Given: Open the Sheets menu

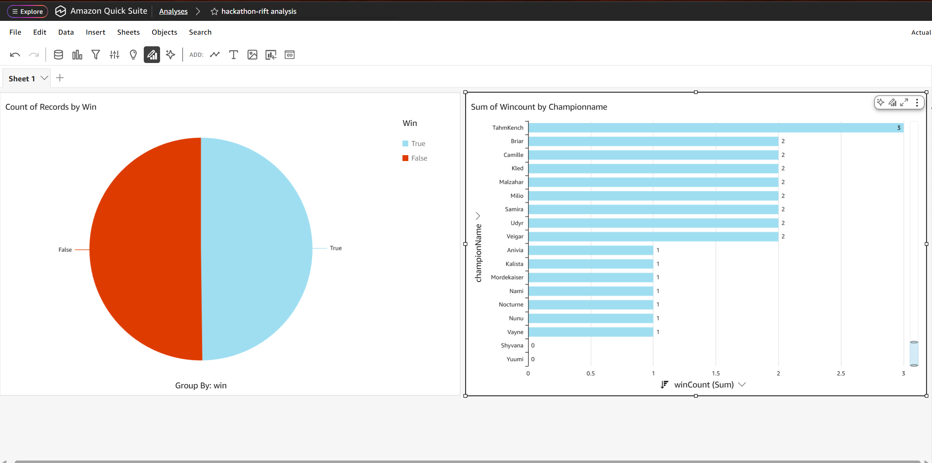Looking at the screenshot, I should click(128, 32).
